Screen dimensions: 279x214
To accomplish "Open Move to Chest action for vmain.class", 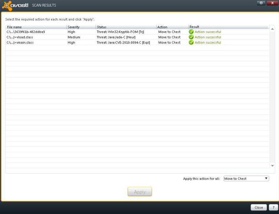I will tap(169, 43).
